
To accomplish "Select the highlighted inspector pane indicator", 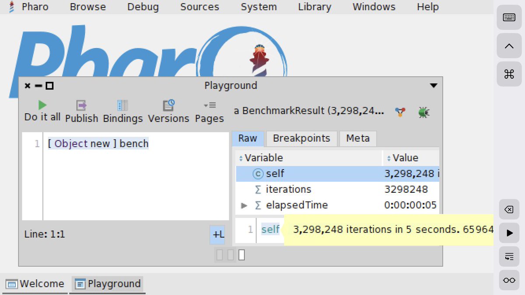I will click(241, 255).
